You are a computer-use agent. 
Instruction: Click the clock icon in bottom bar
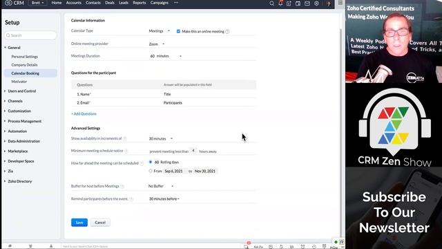tap(314, 247)
